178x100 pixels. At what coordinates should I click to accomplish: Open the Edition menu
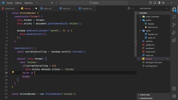click(19, 3)
